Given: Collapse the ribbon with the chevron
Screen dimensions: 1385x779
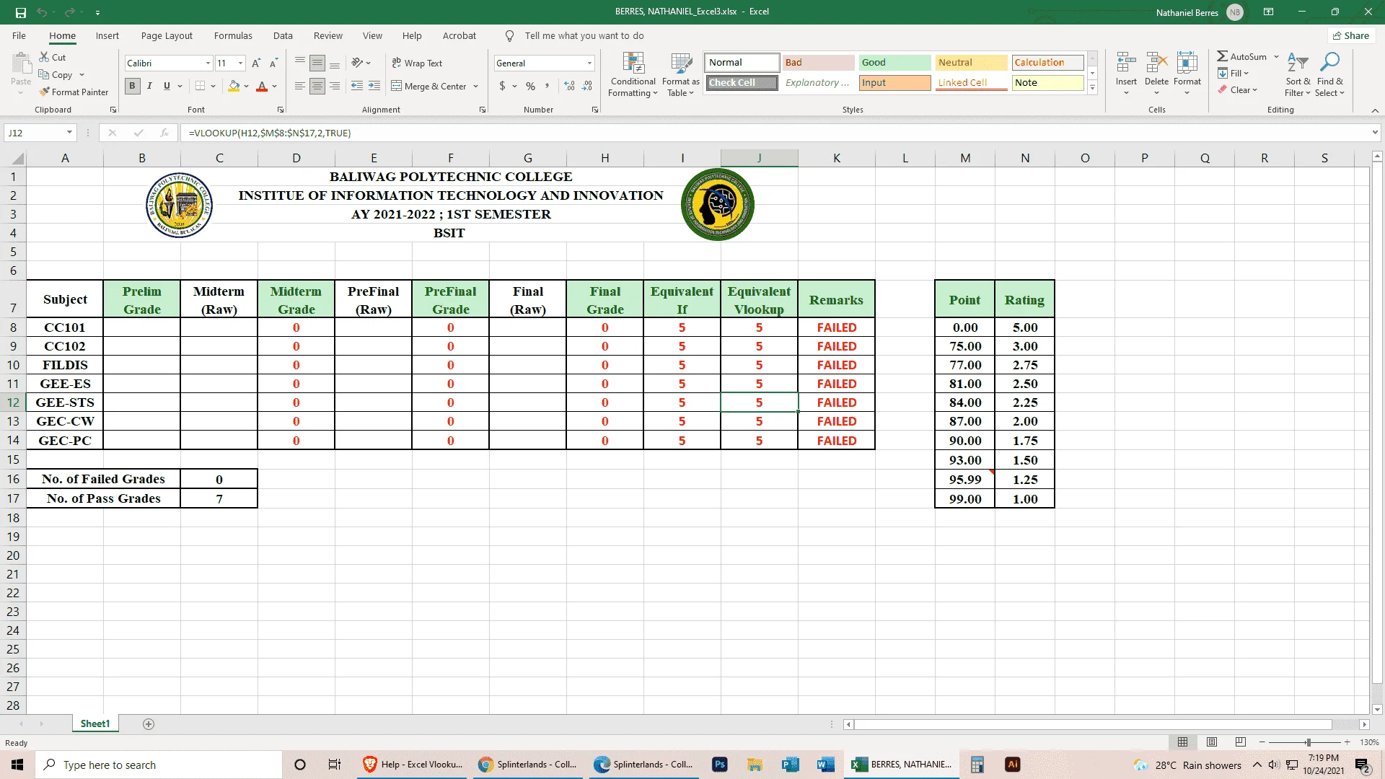Looking at the screenshot, I should (1375, 110).
